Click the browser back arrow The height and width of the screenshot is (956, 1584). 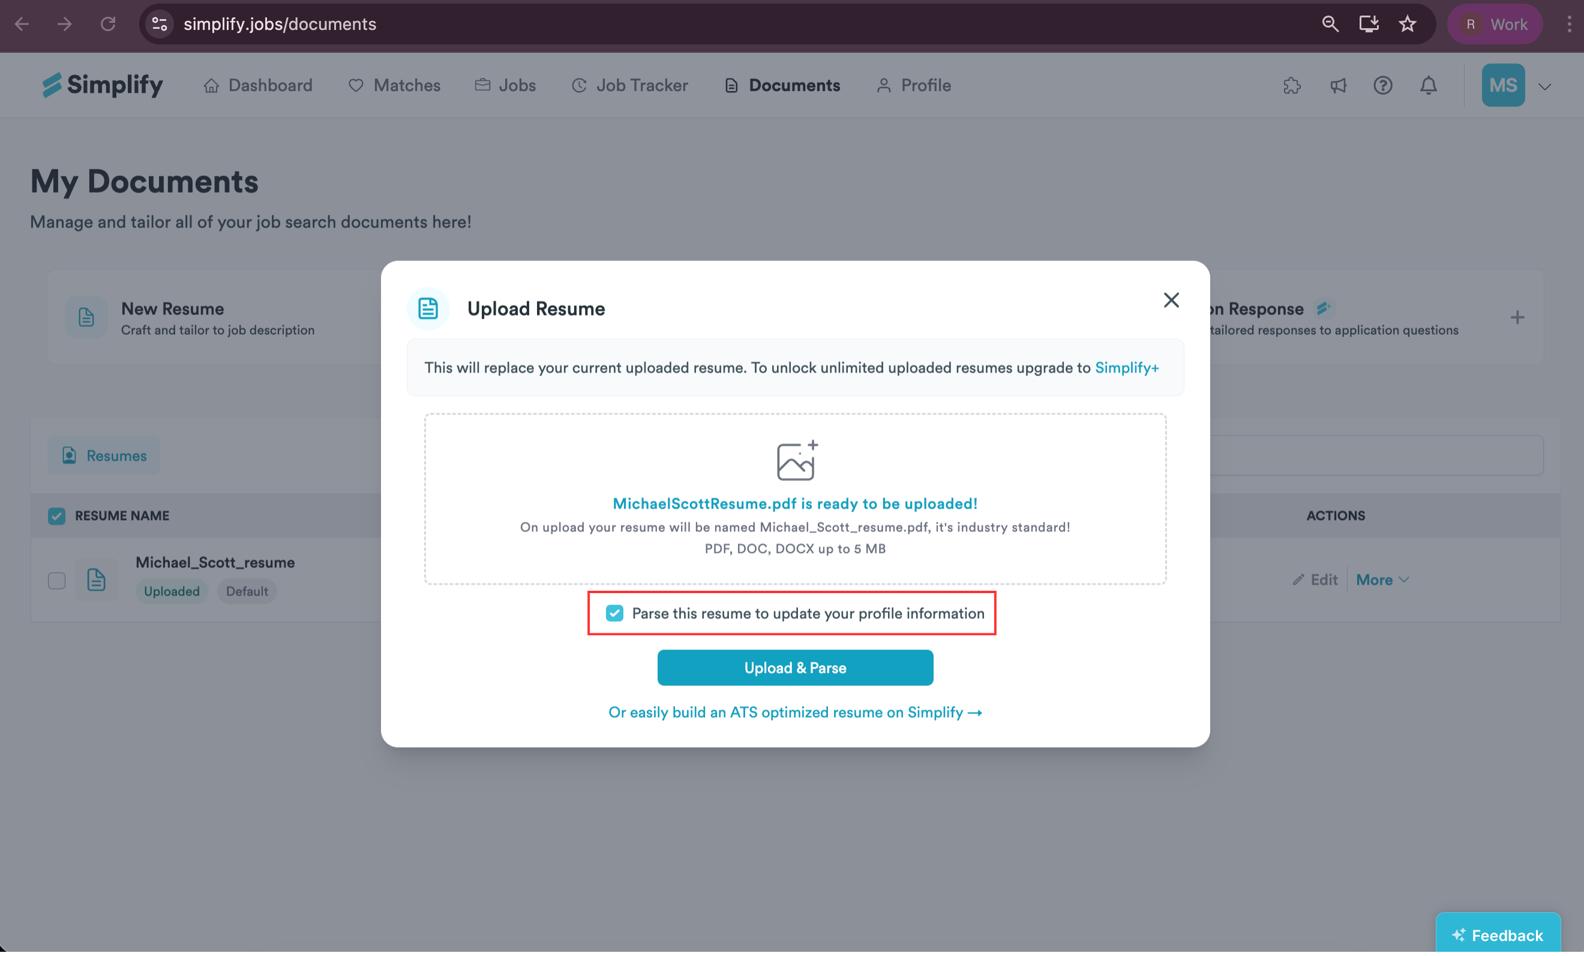(x=22, y=24)
